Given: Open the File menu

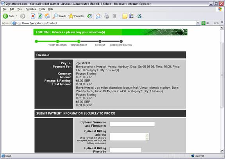Looking at the screenshot, I should pos(5,9).
